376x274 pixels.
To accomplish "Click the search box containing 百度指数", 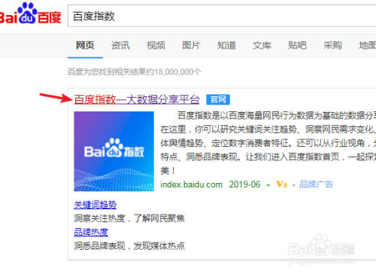I will tap(222, 16).
